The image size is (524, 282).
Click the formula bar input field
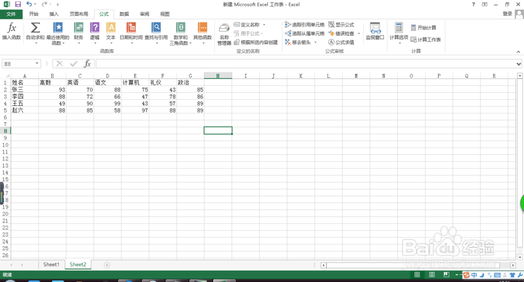306,64
